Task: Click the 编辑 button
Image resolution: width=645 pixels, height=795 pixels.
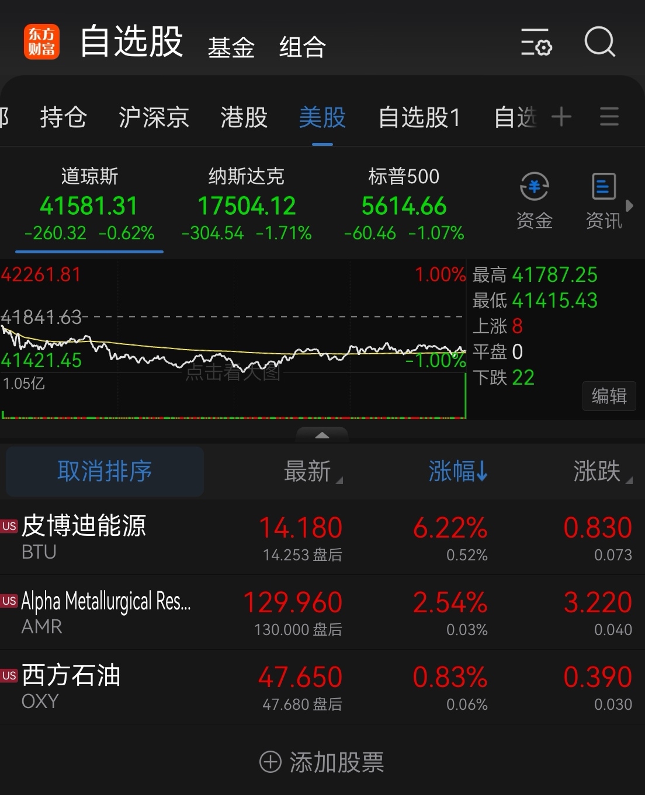Action: point(609,396)
